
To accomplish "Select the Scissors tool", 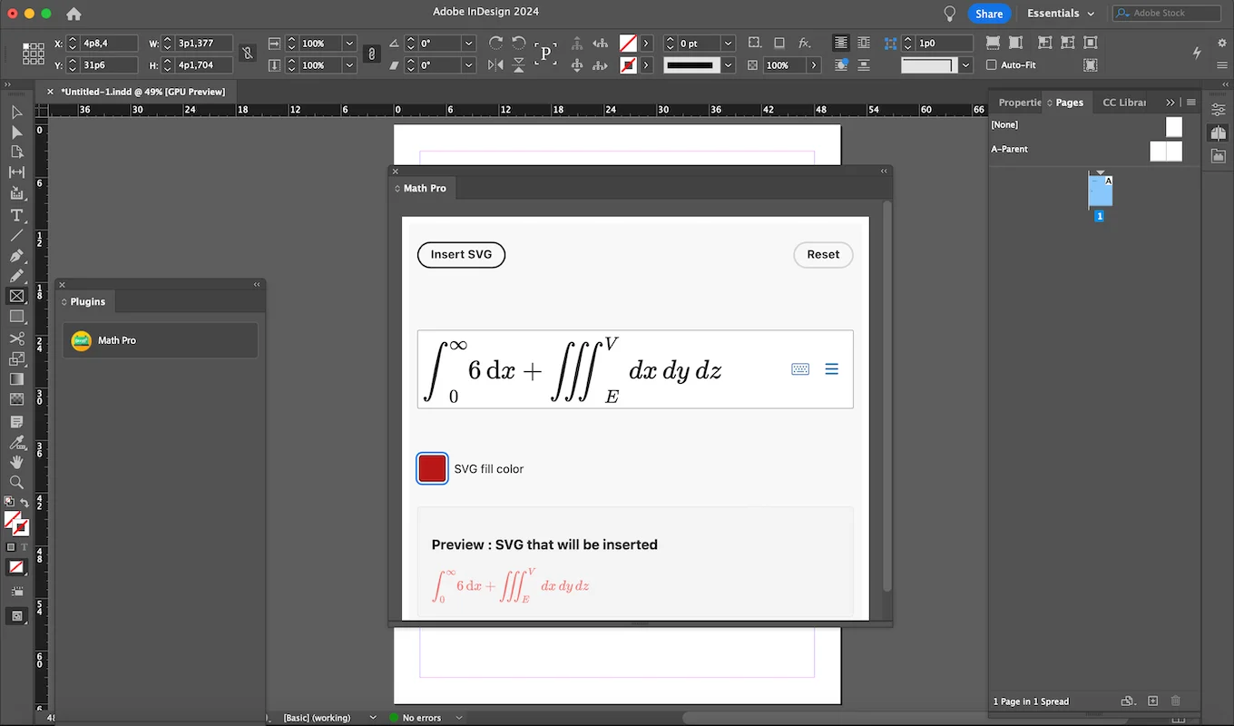I will 16,338.
